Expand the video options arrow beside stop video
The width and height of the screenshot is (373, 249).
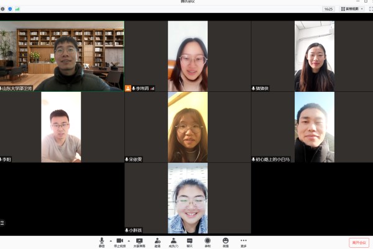128,240
